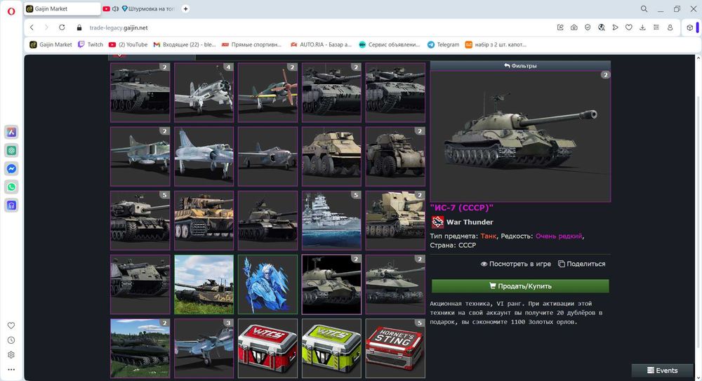This screenshot has width=702, height=381.
Task: Add page to bookmarks with toolbar heart
Action: coord(628,27)
